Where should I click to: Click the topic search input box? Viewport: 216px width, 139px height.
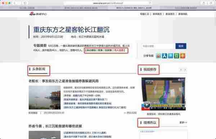[x=158, y=46]
